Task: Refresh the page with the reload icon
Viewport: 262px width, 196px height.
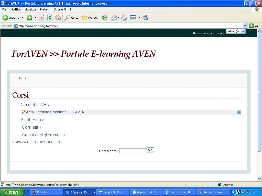Action: 50,18
